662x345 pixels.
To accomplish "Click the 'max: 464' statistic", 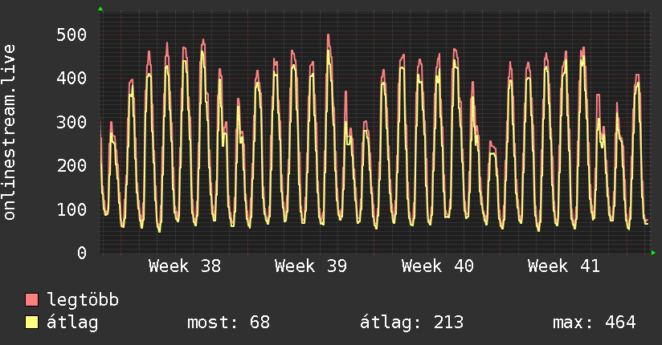I will [594, 323].
